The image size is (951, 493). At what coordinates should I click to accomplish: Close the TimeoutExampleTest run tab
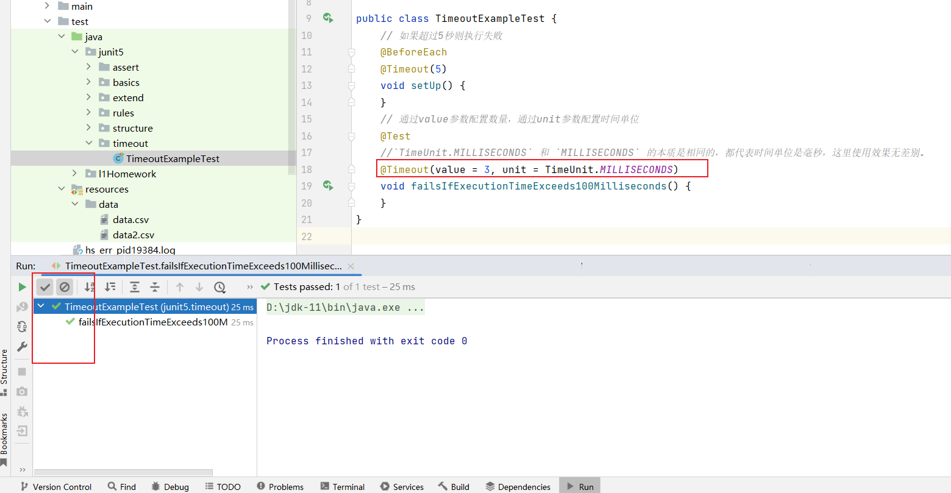pyautogui.click(x=351, y=266)
